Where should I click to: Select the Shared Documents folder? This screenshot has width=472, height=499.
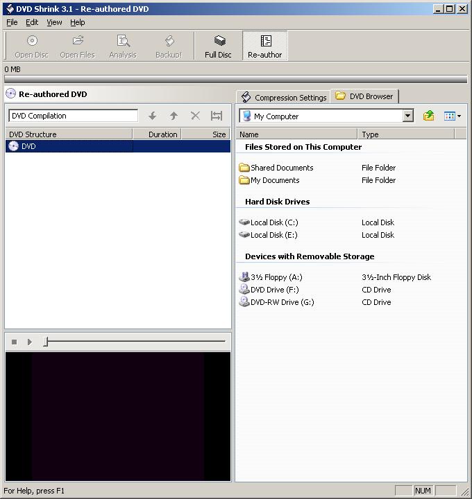pyautogui.click(x=276, y=168)
